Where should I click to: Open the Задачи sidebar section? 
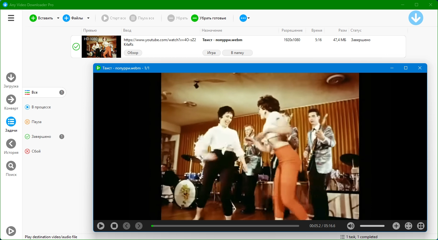tap(11, 125)
